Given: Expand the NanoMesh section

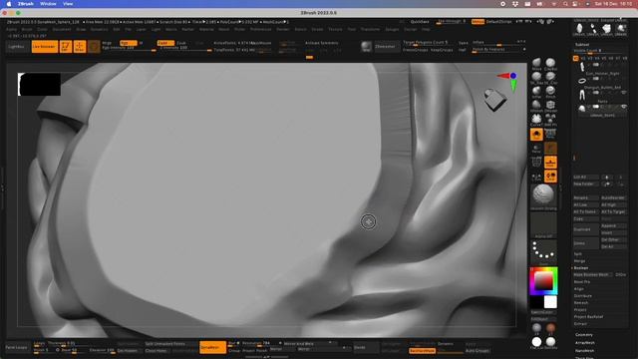Looking at the screenshot, I should coord(585,350).
